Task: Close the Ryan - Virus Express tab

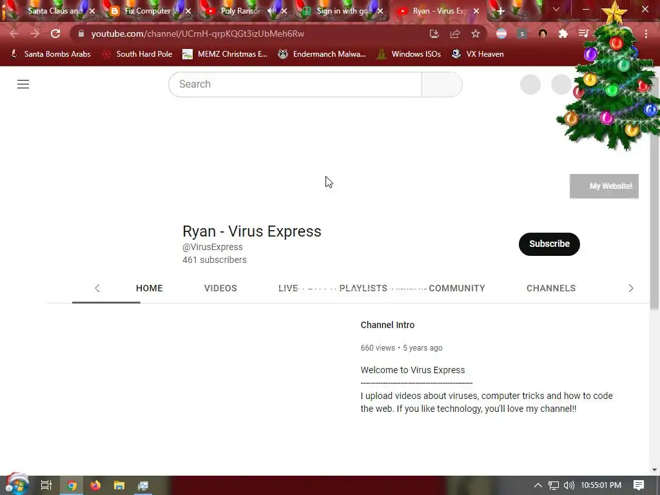Action: pos(476,12)
